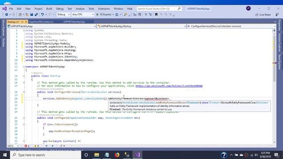Close the Startup.cs tab
This screenshot has width=283, height=159.
pos(26,22)
